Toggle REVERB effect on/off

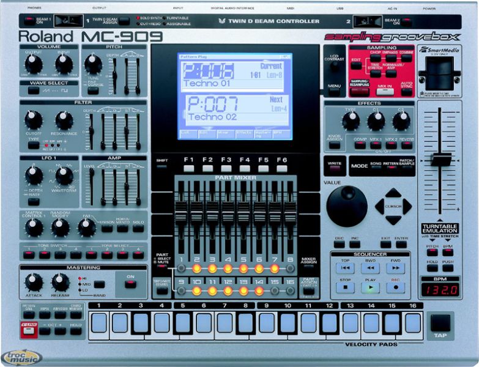click(x=407, y=146)
